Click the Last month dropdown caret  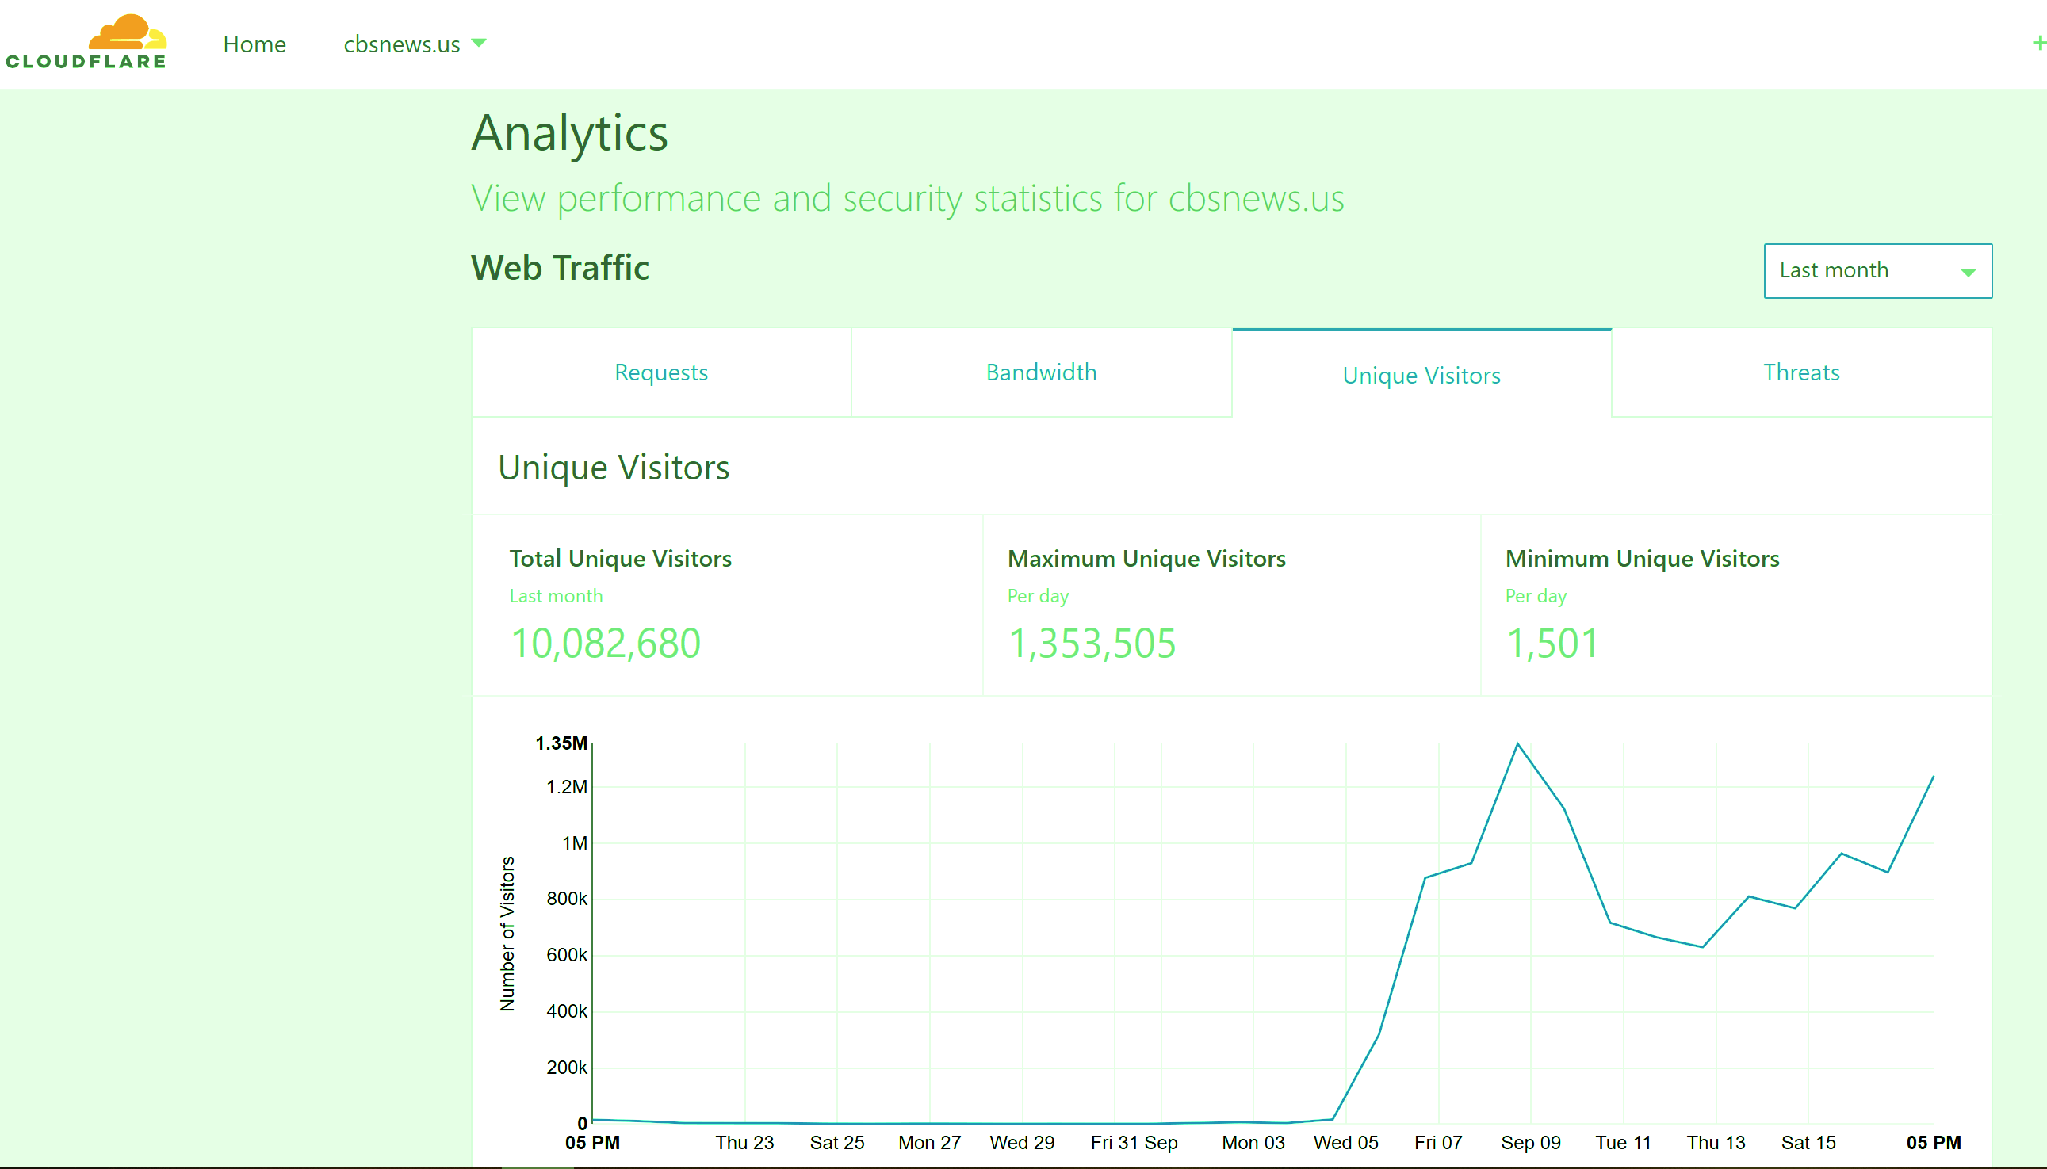click(x=1968, y=273)
